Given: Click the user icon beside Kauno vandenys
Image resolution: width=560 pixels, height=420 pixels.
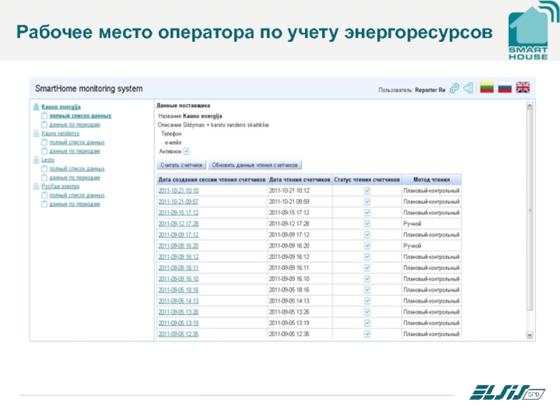Looking at the screenshot, I should [x=36, y=133].
